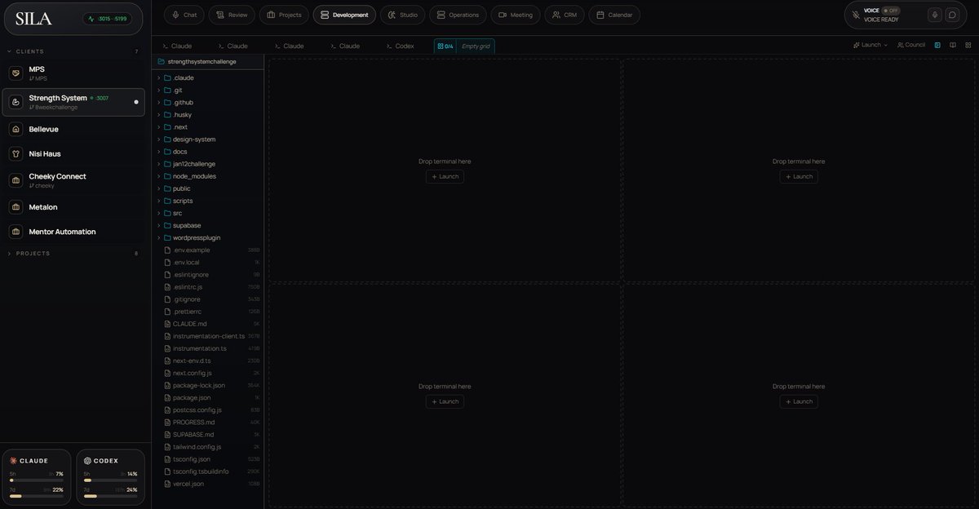Open the chat bubble button in the voice panel
Viewport: 979px width, 509px height.
point(951,15)
